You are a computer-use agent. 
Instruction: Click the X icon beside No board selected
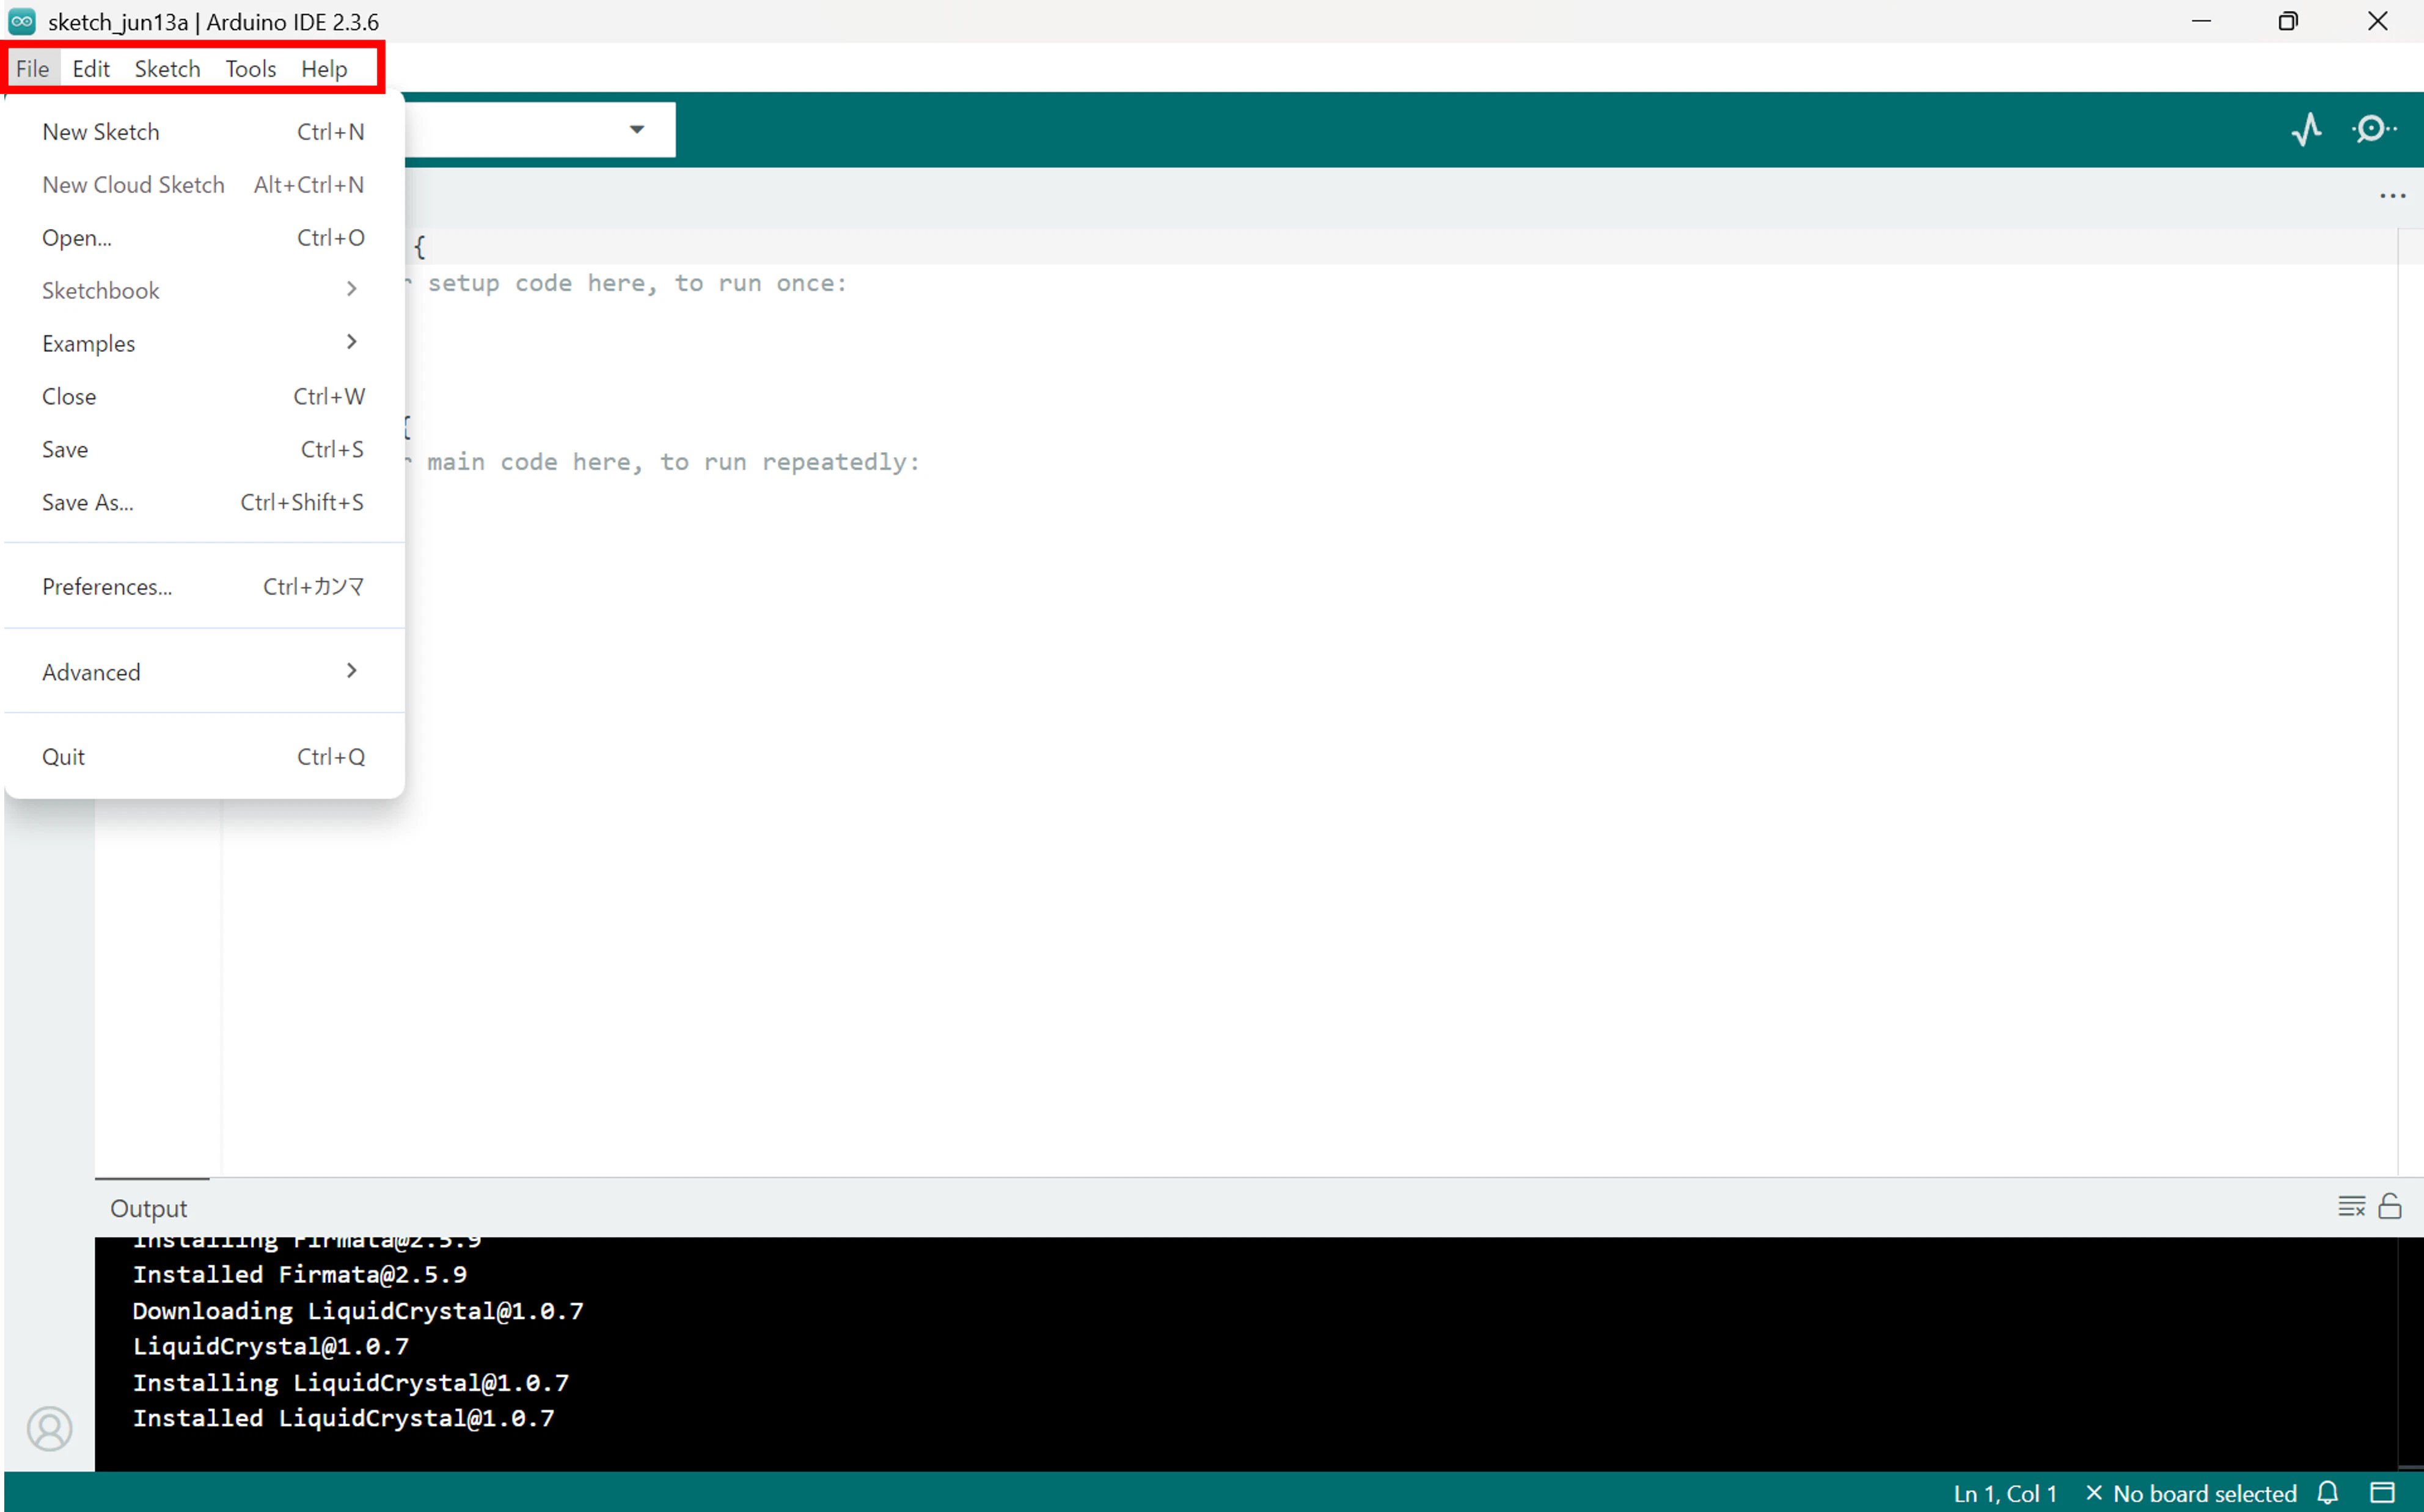tap(2093, 1493)
